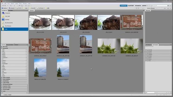The width and height of the screenshot is (173, 97).
Task: Select the LM6 favorite folder
Action: (x=15, y=29)
